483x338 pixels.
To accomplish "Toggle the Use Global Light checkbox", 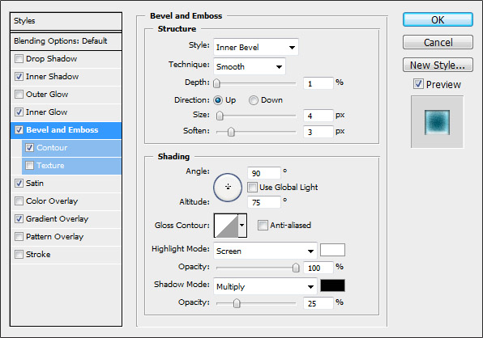I will click(252, 187).
